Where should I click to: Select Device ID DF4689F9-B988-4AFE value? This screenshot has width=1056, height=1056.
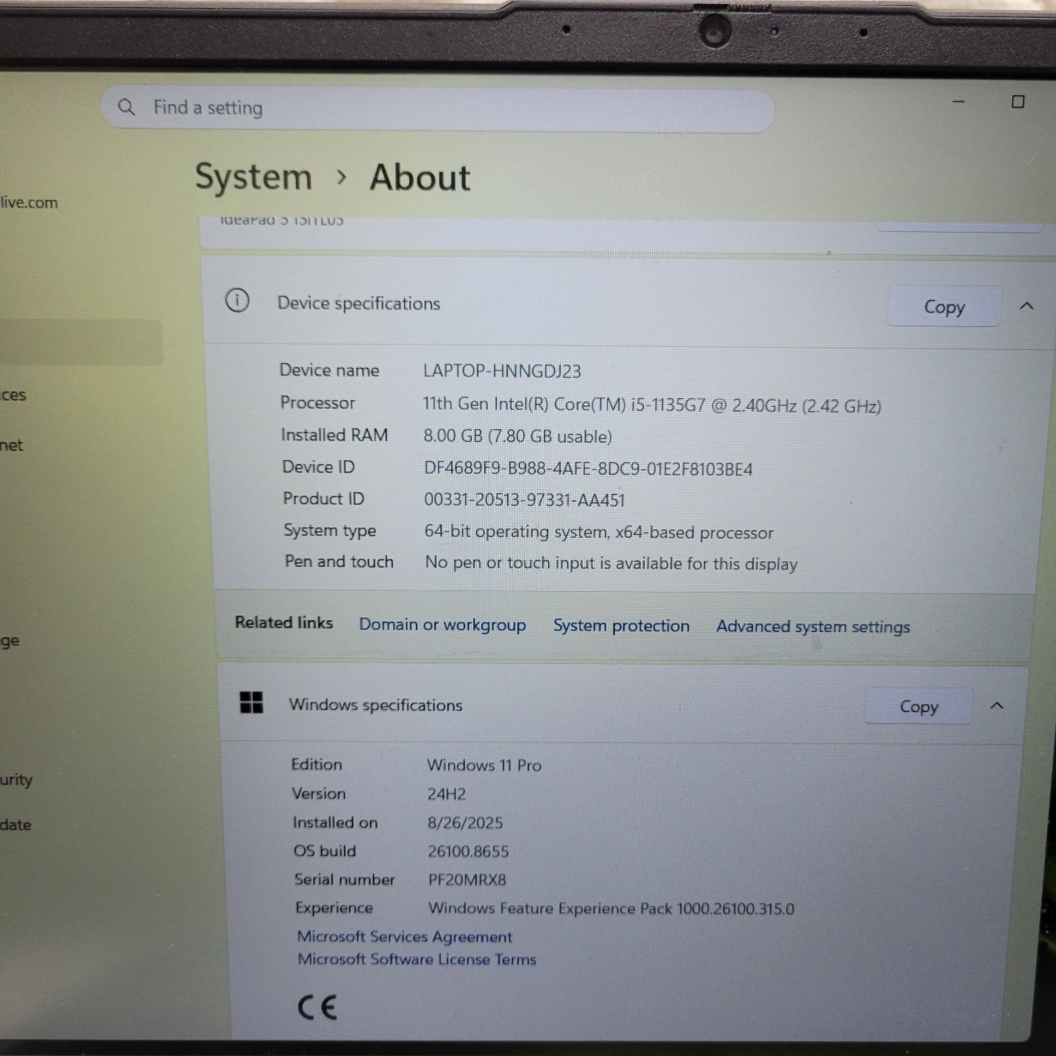click(x=588, y=469)
